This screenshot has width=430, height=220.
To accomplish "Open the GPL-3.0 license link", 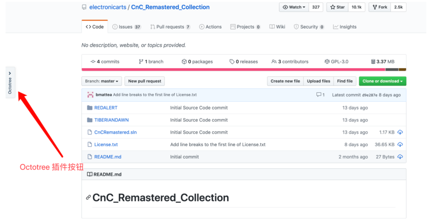I will point(336,62).
